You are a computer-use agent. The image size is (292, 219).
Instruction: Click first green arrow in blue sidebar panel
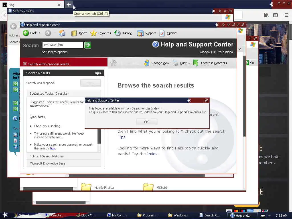point(15,84)
